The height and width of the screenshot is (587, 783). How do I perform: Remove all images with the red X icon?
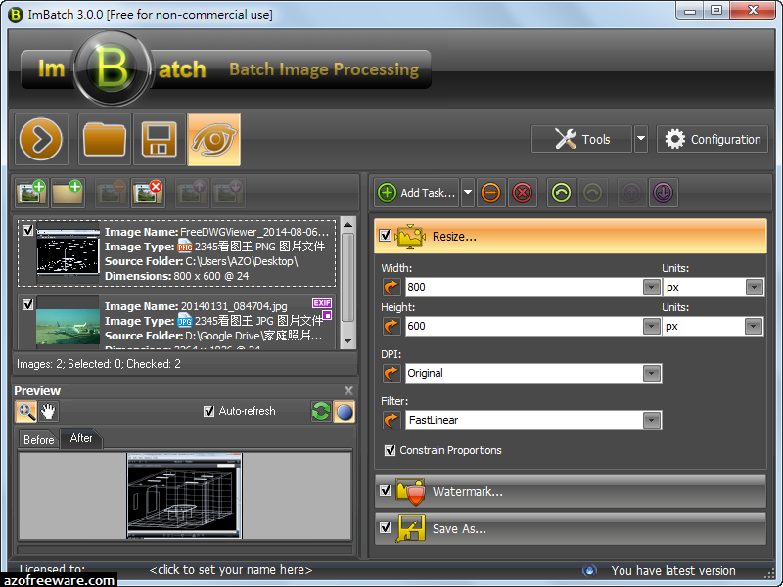pos(148,193)
